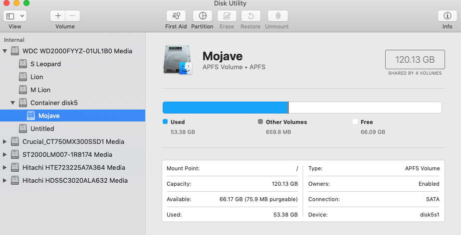Open the Info button in toolbar
The image size is (461, 235).
point(447,16)
